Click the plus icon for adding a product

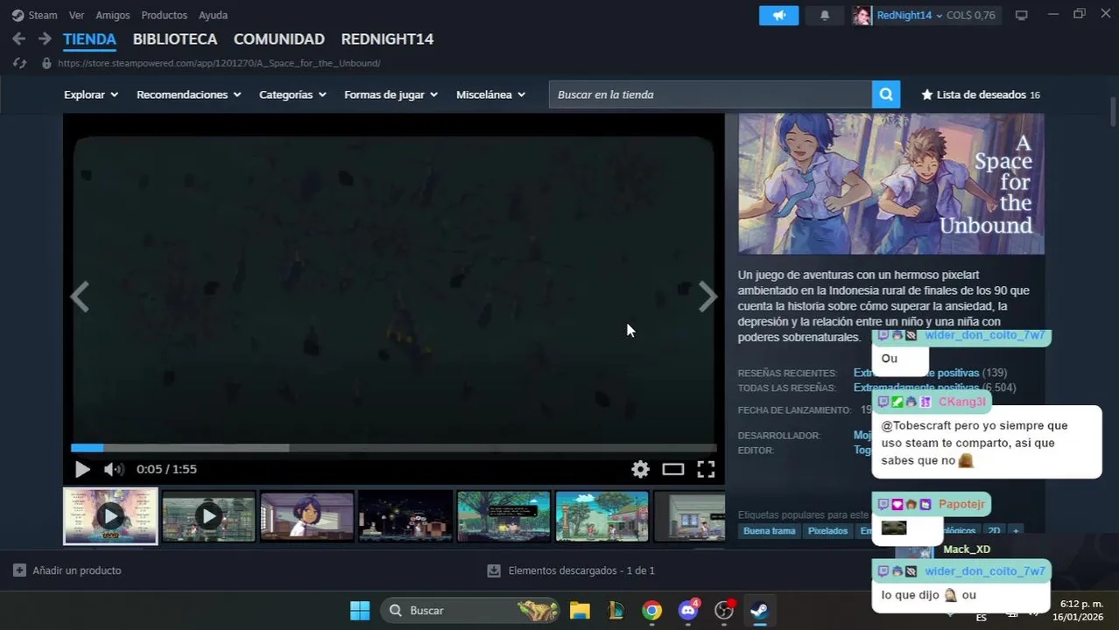pyautogui.click(x=19, y=570)
